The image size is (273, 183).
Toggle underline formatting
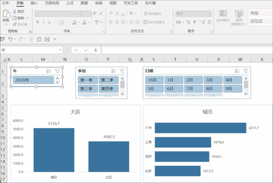coord(49,22)
